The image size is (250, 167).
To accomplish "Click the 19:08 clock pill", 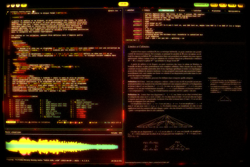I will coord(123,4).
